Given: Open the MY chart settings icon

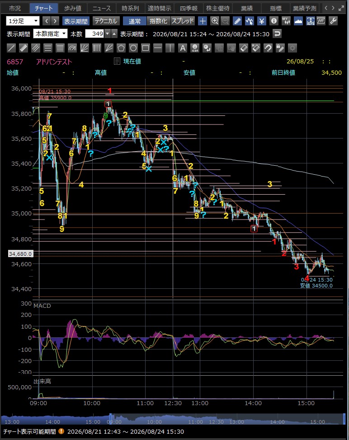Looking at the screenshot, I should coord(286,21).
